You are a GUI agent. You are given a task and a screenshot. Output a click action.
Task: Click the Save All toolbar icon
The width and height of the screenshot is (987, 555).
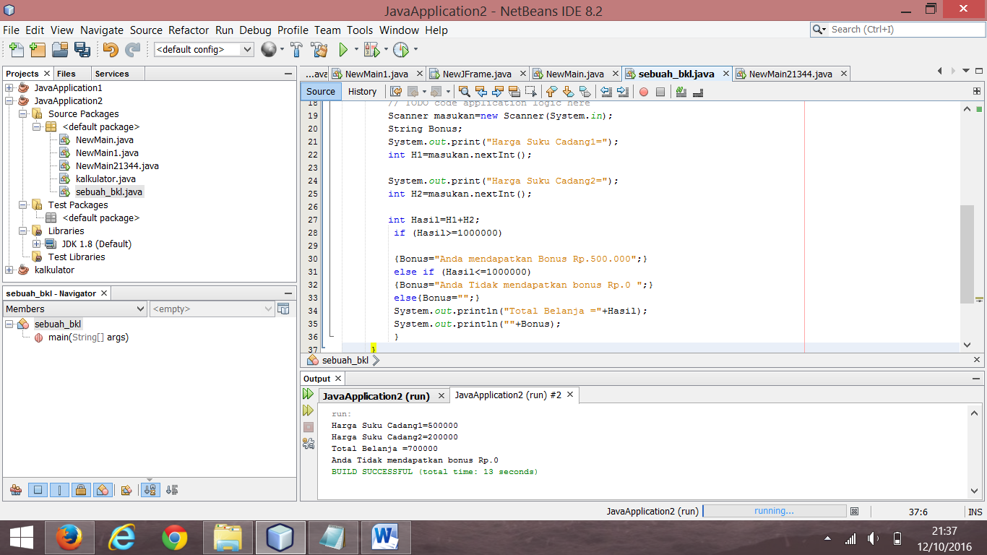pos(82,50)
